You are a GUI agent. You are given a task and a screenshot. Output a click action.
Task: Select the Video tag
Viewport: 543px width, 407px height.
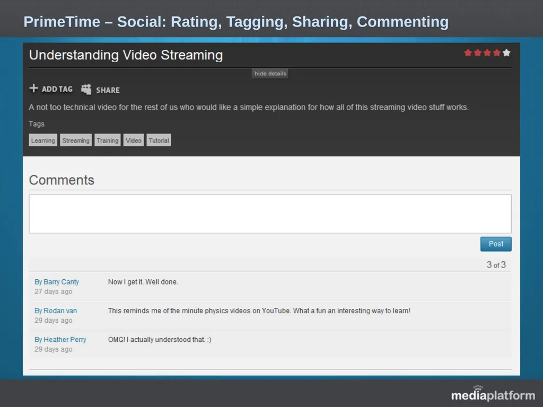(133, 140)
